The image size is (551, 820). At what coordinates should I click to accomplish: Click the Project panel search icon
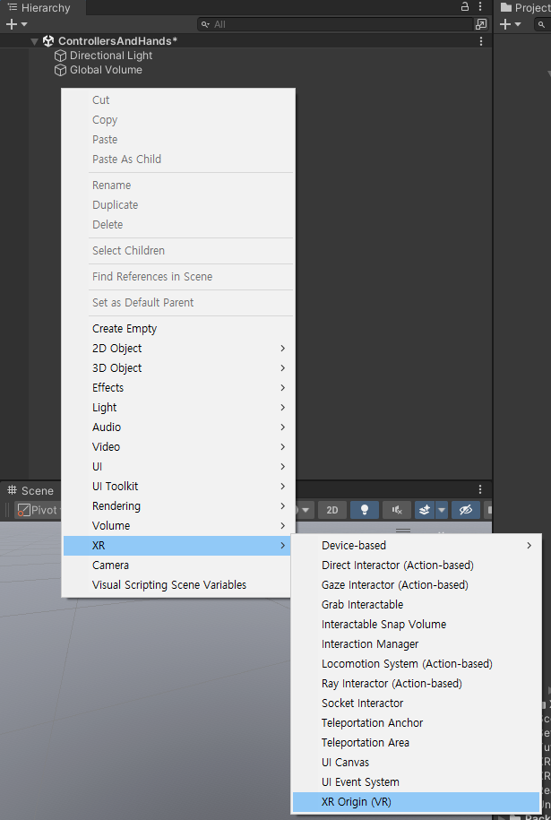541,24
